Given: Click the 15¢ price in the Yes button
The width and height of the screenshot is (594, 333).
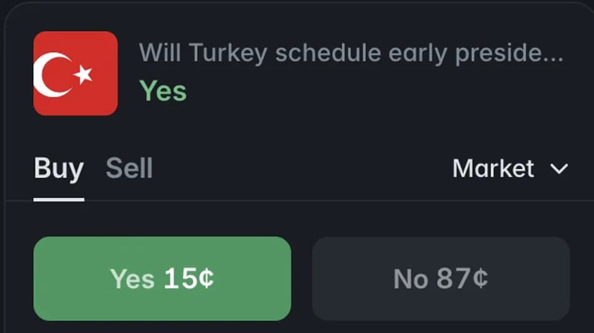Looking at the screenshot, I should pos(189,279).
